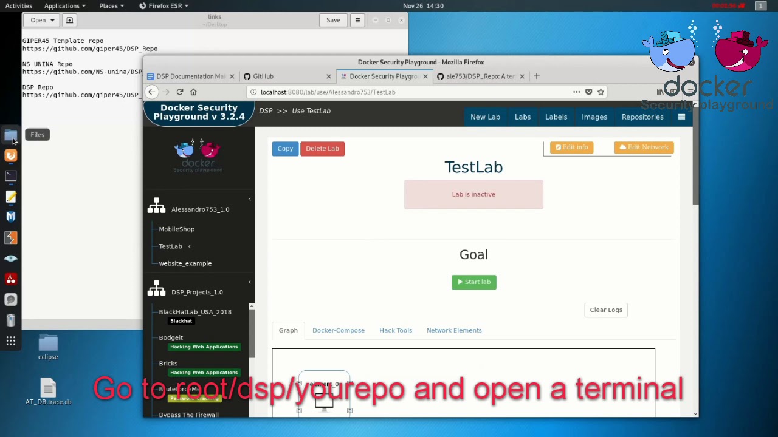Collapse the DSP_Projects_1.0 repo list
778x437 pixels.
pyautogui.click(x=249, y=282)
